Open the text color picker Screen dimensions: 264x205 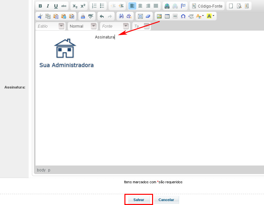(200, 16)
